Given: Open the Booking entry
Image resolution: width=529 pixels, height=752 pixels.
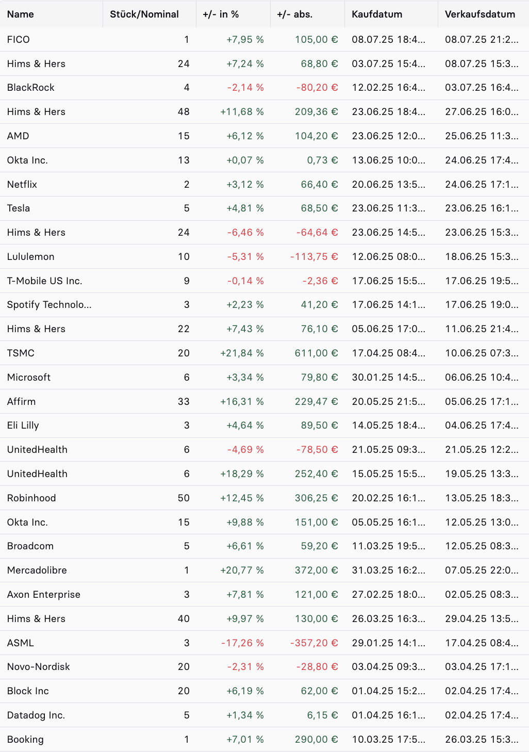Looking at the screenshot, I should tap(264, 740).
